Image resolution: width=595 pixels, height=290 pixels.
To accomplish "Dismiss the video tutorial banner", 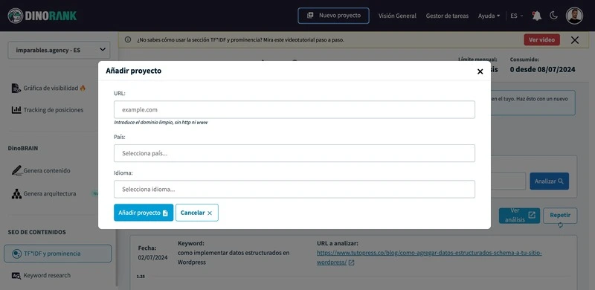I will point(575,40).
